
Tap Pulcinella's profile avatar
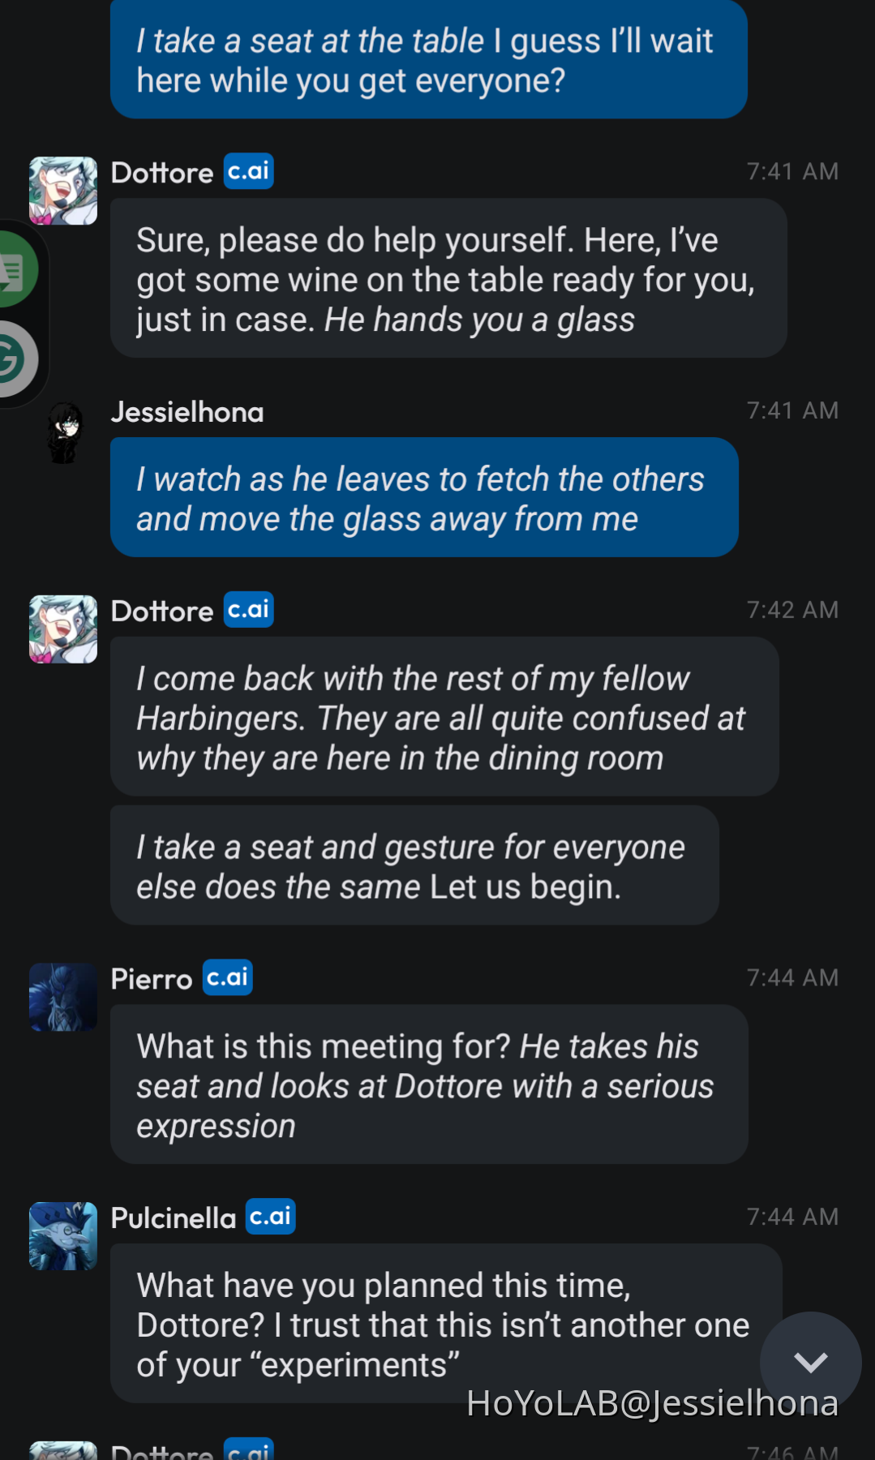pyautogui.click(x=63, y=1235)
